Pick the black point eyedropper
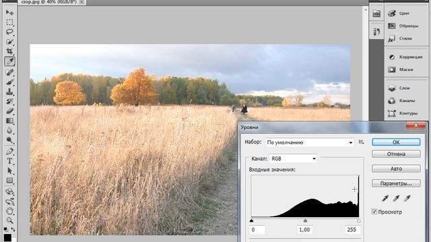The image size is (431, 242). coord(385,198)
